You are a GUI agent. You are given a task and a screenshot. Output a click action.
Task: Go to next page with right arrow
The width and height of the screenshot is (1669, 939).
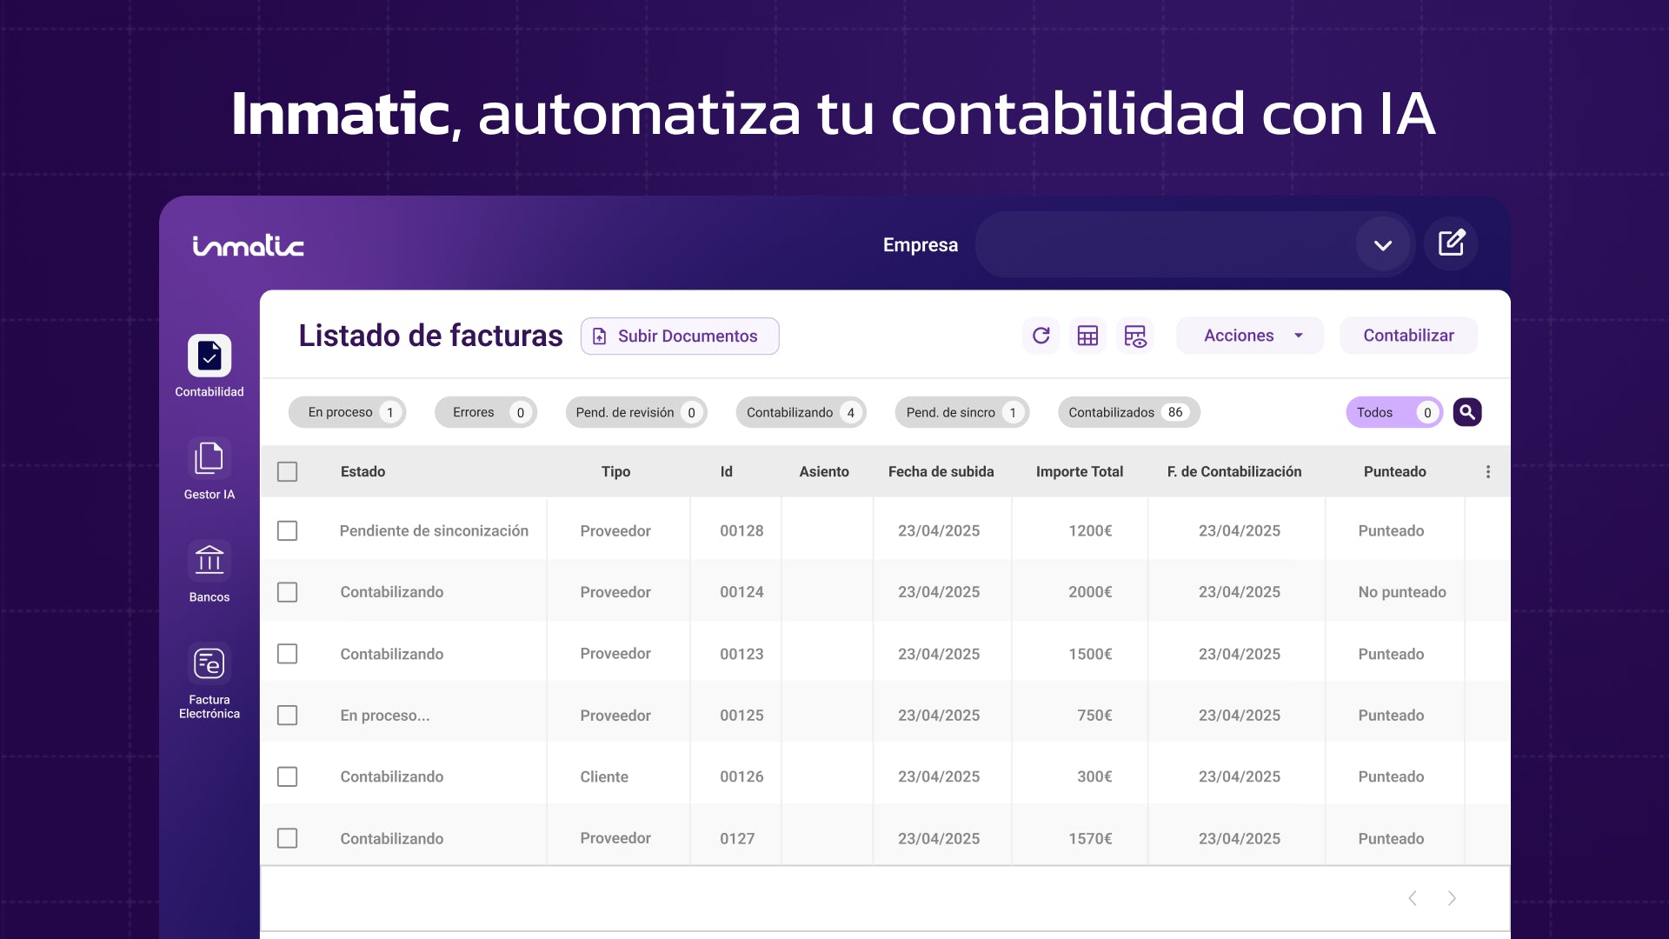(x=1452, y=897)
